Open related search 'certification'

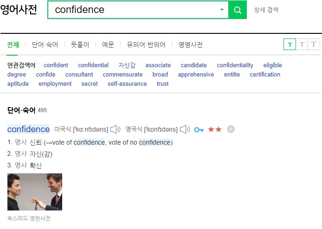[265, 75]
